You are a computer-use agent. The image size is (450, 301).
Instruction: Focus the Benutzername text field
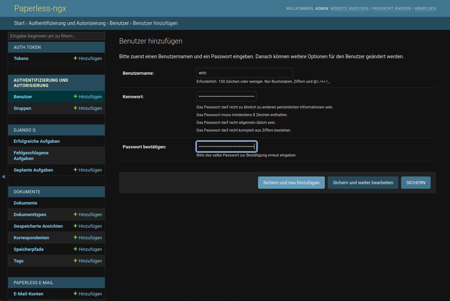[x=244, y=73]
